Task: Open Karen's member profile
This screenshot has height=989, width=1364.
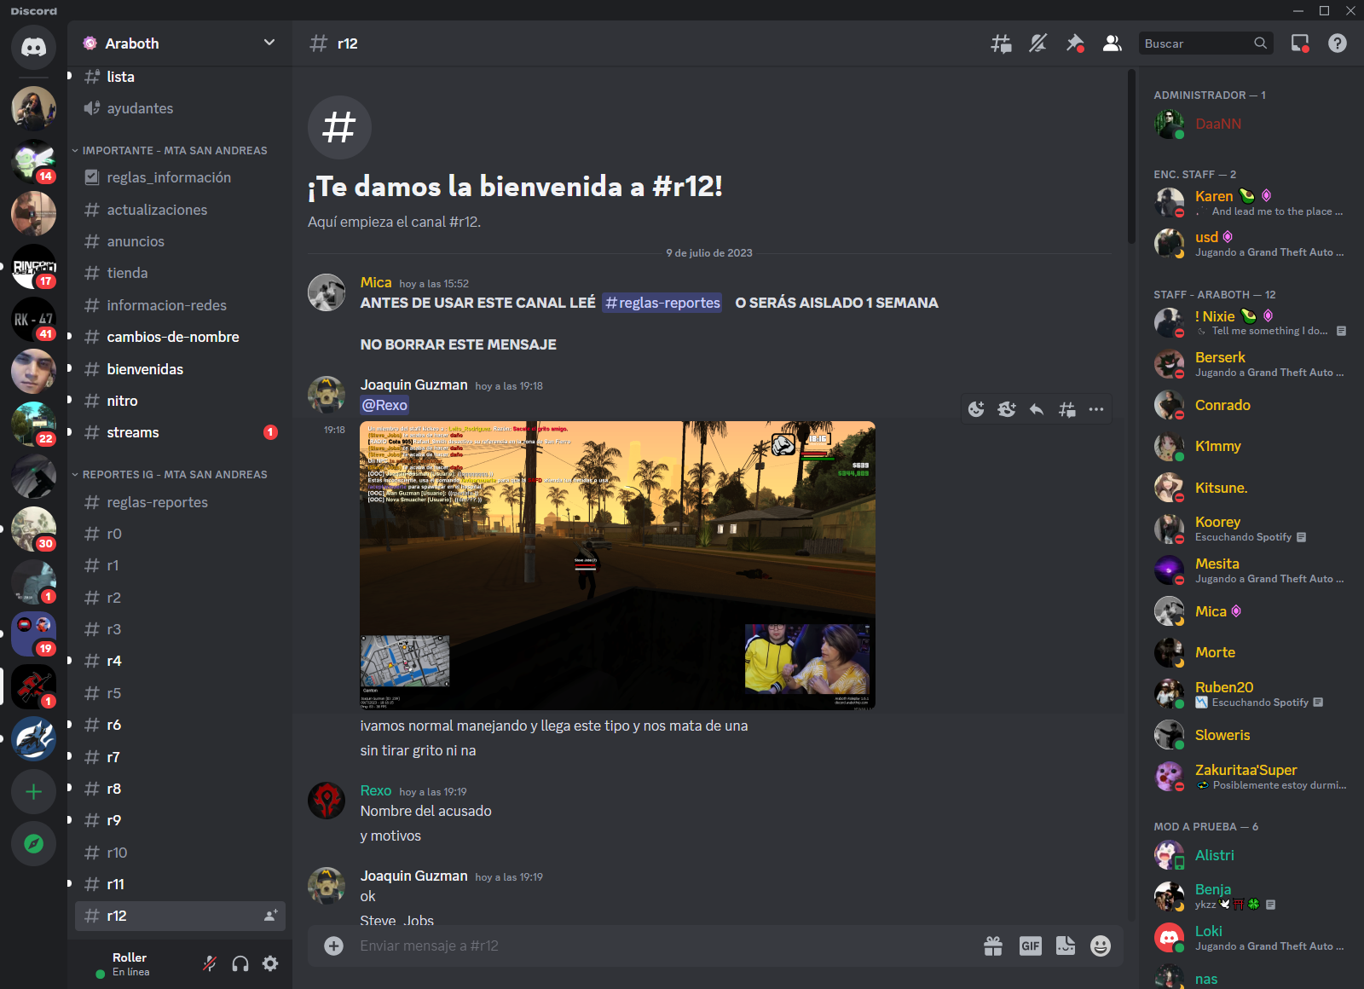Action: (1250, 203)
